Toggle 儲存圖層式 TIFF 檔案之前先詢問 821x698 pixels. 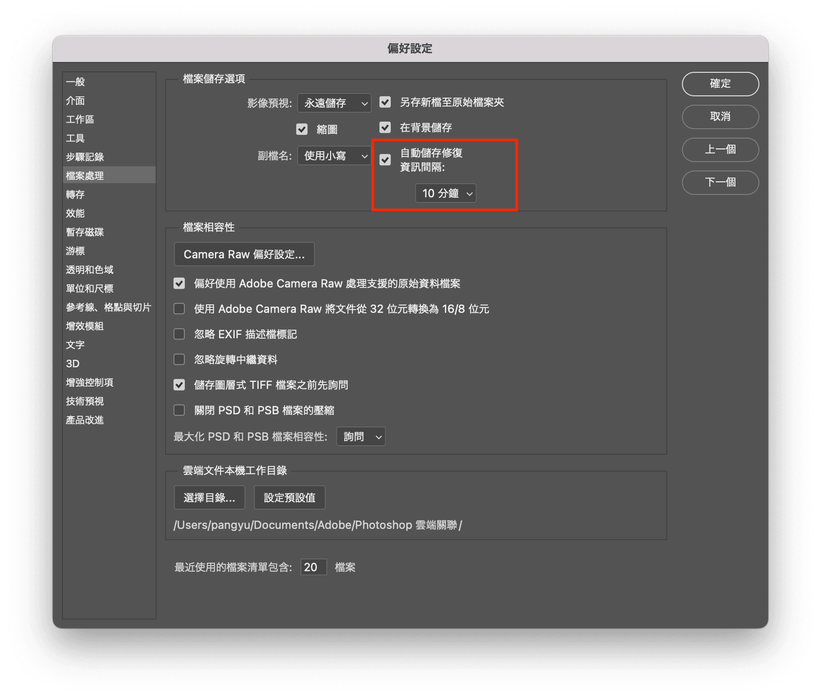tap(179, 385)
